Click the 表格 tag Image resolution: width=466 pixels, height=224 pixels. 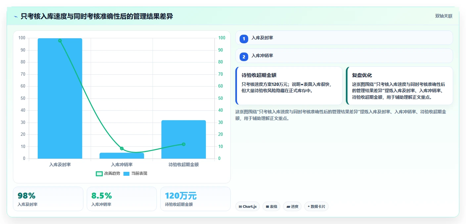[x=271, y=206]
